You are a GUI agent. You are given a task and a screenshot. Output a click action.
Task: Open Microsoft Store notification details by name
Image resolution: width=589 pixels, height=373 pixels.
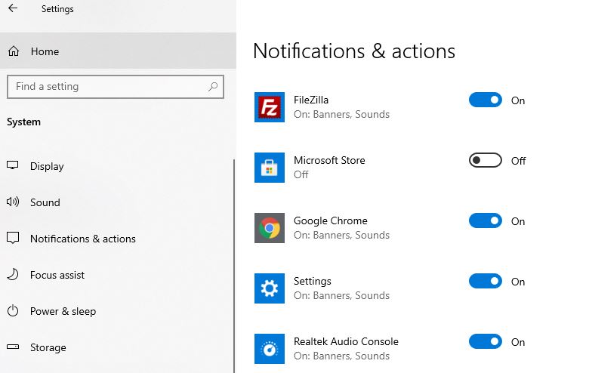click(329, 160)
